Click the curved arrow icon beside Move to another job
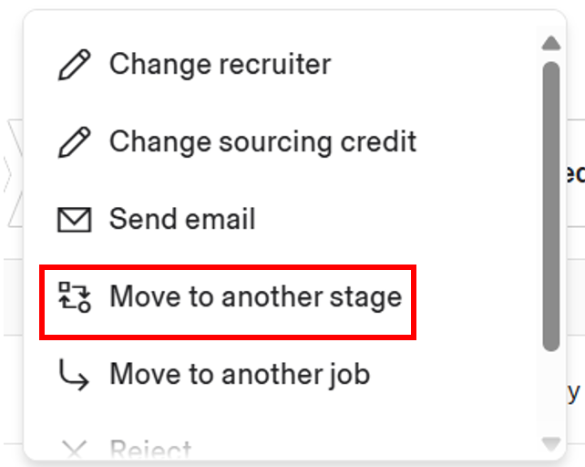 74,375
